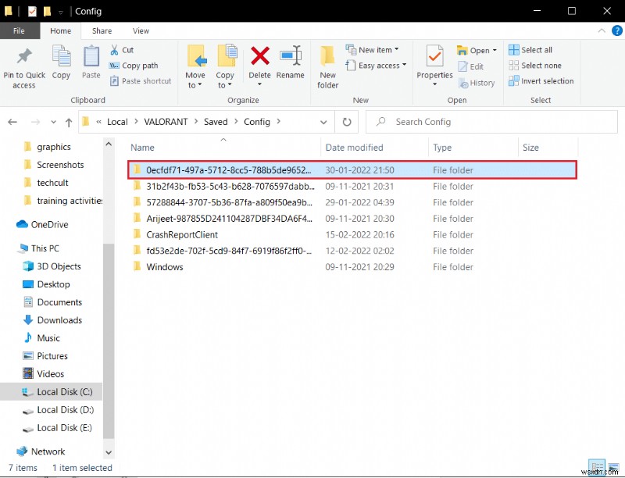Screen dimensions: 625x478
Task: Switch to the Share ribbon tab
Action: [102, 30]
